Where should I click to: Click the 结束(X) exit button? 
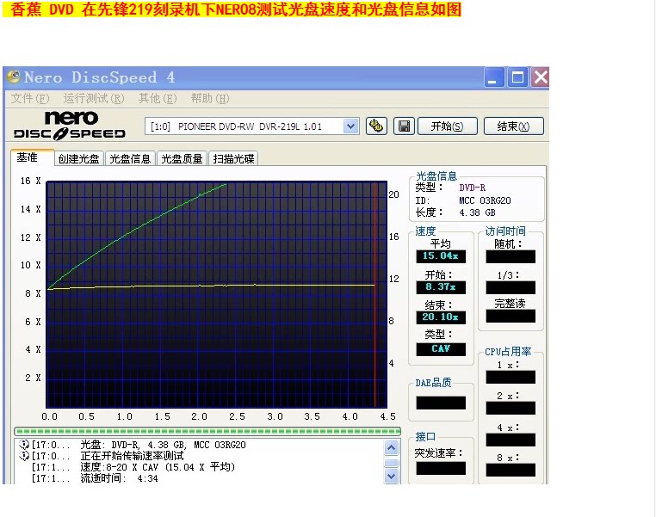pos(514,126)
